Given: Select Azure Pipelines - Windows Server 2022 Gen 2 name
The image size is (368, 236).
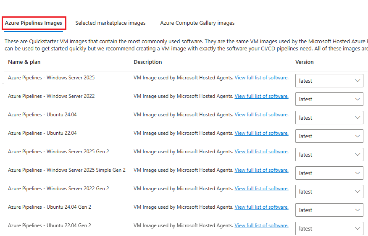Looking at the screenshot, I should coord(58,189).
